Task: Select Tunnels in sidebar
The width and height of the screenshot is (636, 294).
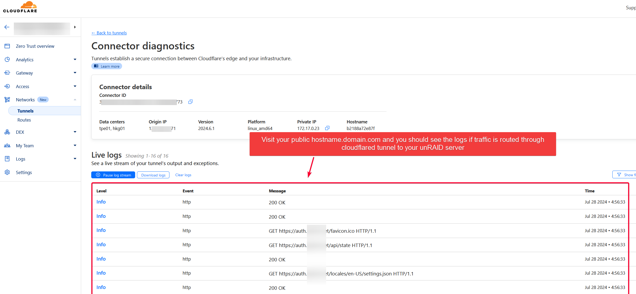Action: pos(45,111)
